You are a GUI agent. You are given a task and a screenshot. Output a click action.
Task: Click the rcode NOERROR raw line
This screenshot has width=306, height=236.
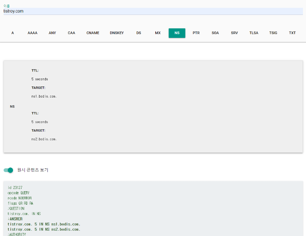pos(20,198)
